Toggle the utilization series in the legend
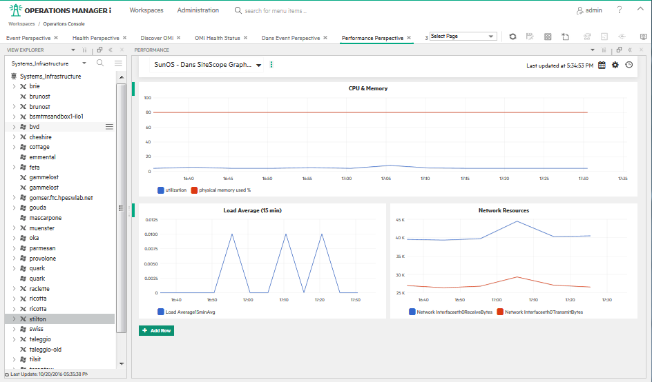 (172, 190)
